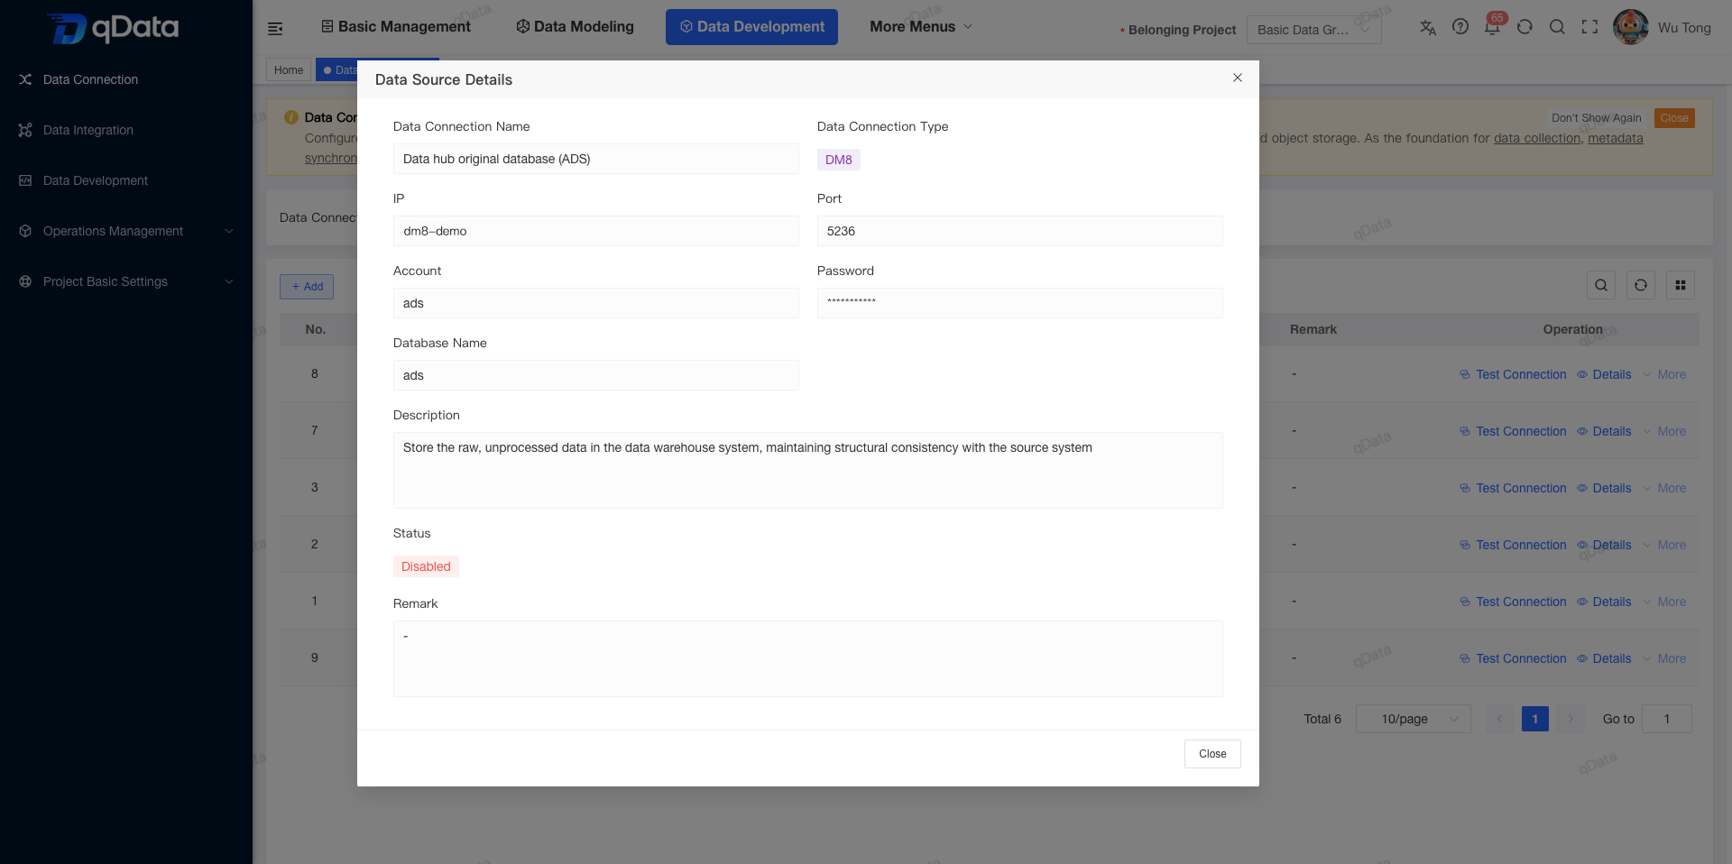Open notifications bell with 65 badge

[1493, 26]
